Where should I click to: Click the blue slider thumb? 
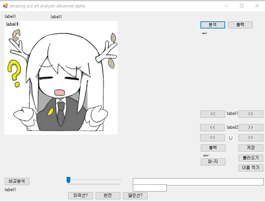69,180
